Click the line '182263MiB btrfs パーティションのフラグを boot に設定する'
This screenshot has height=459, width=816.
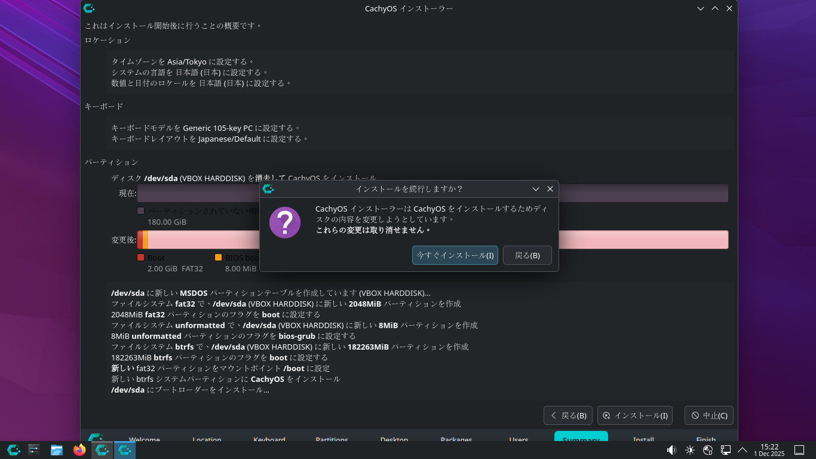219,357
